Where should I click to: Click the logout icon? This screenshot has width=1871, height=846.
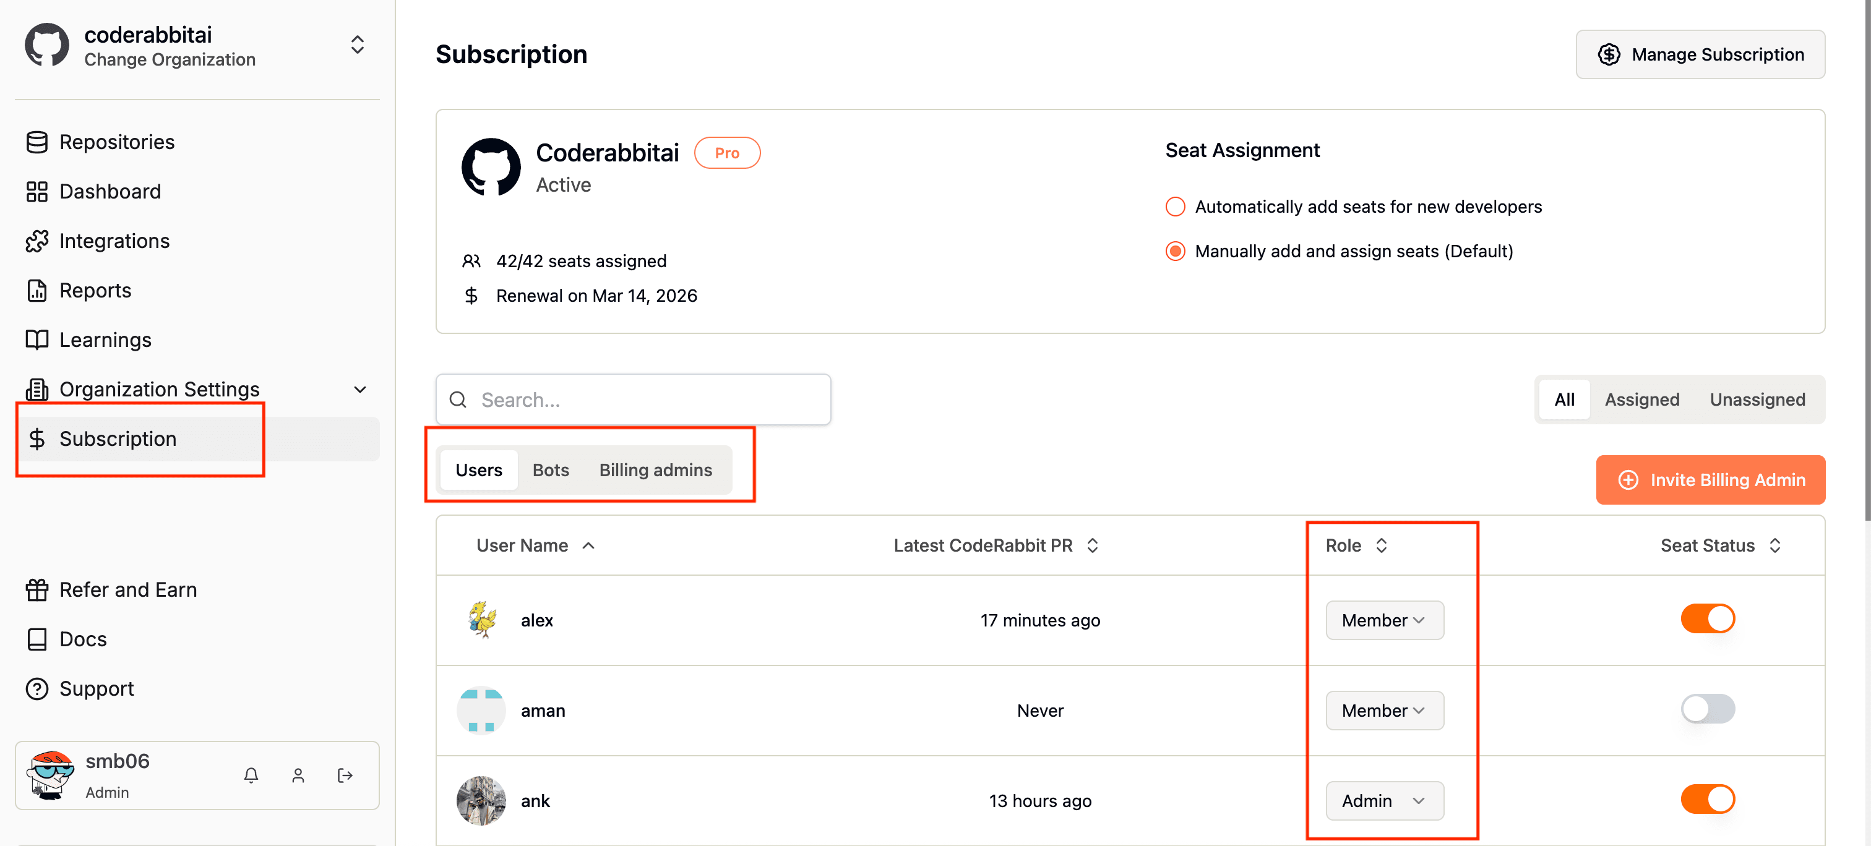point(345,775)
